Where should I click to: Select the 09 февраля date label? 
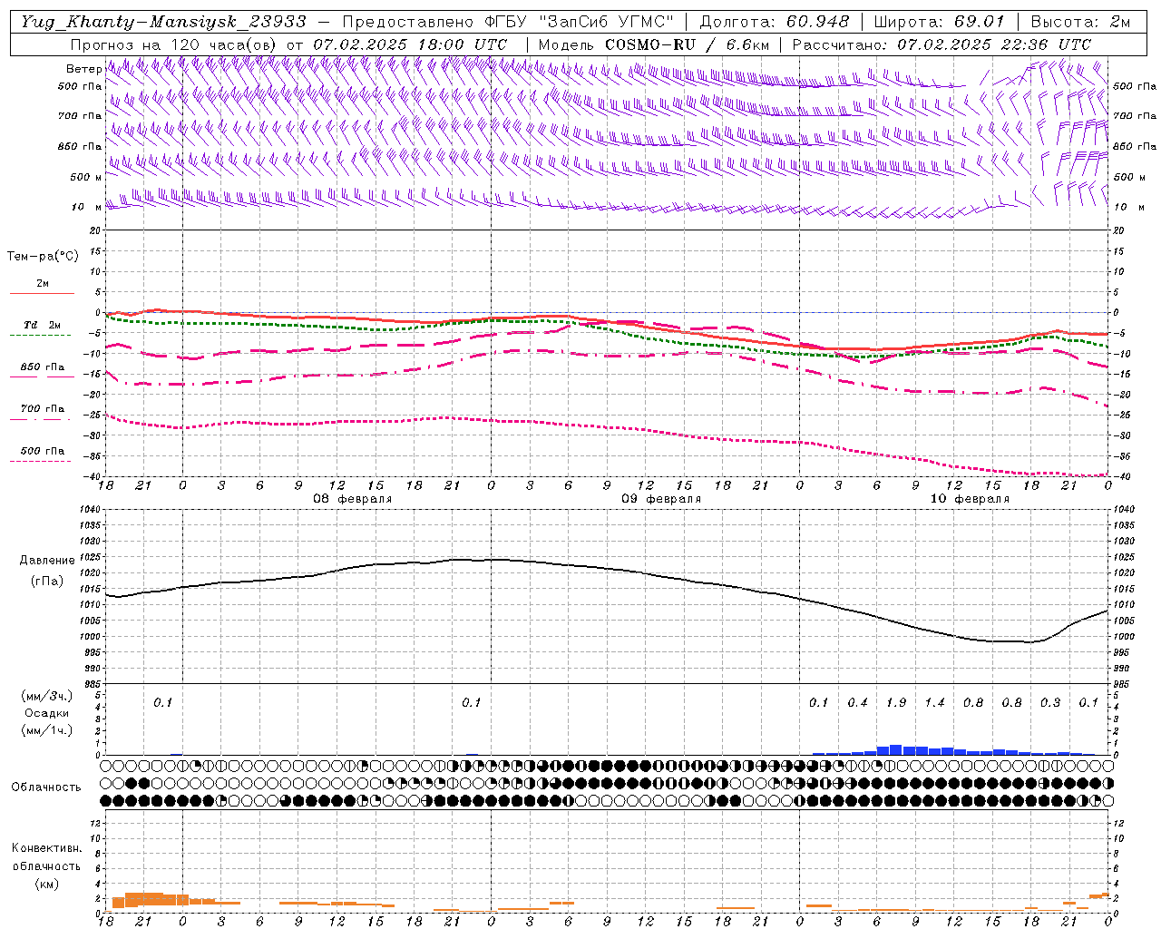coord(661,499)
